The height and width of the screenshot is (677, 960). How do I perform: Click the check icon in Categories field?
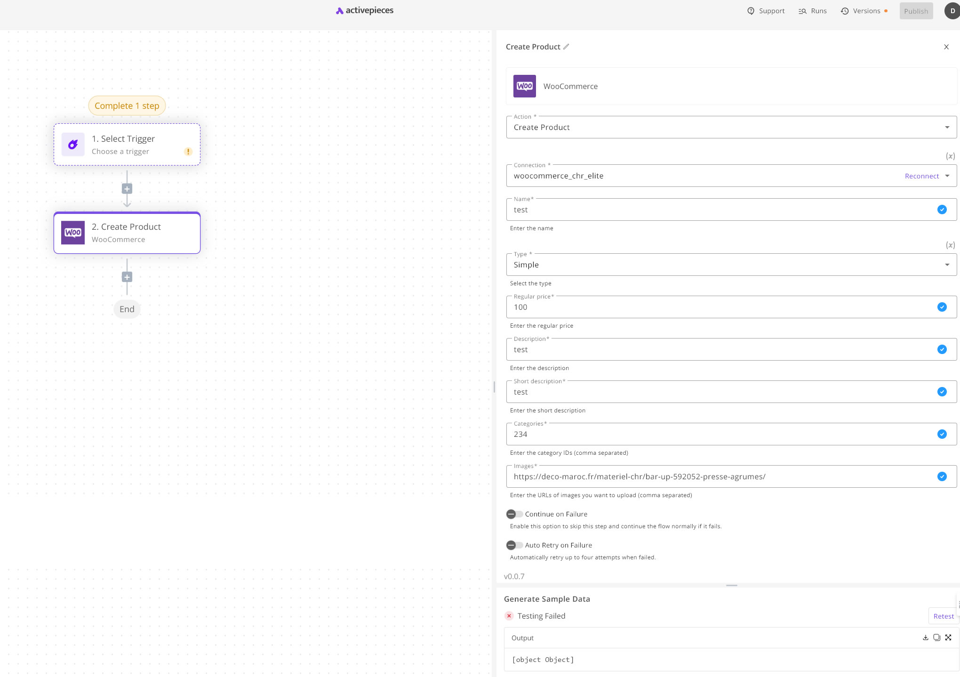pyautogui.click(x=942, y=434)
